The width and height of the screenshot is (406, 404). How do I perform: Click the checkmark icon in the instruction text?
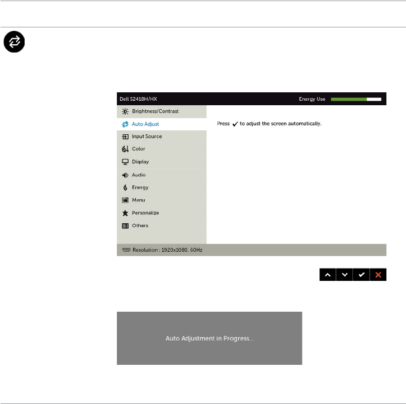(235, 124)
